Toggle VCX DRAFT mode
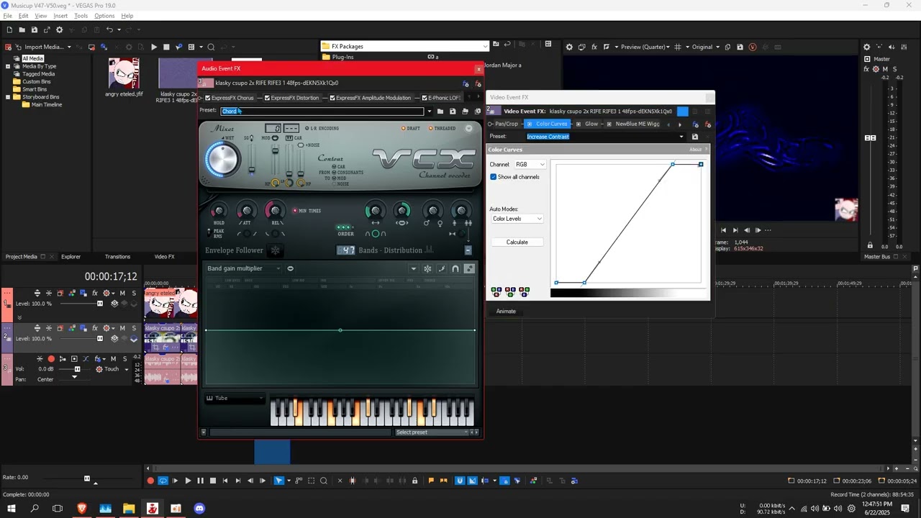The width and height of the screenshot is (921, 518). click(x=404, y=128)
